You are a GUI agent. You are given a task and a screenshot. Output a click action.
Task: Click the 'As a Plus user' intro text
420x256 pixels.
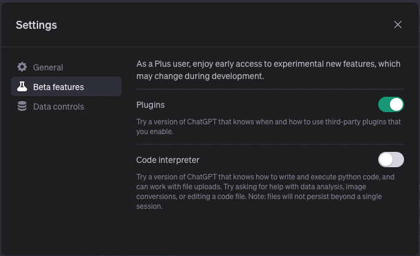coord(268,70)
